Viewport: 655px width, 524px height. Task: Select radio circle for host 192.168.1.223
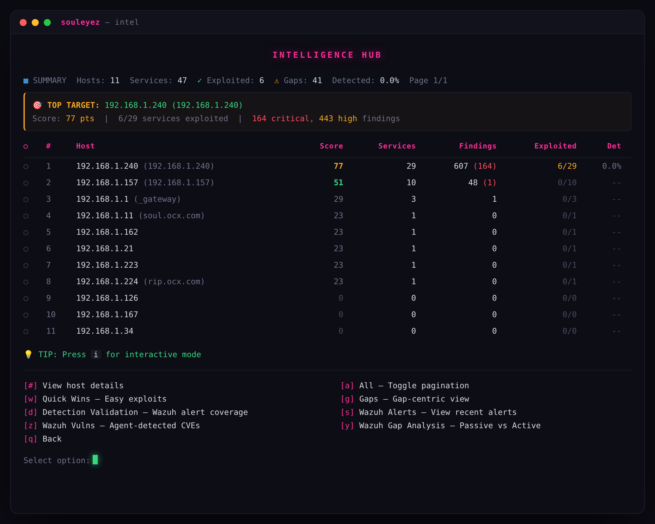tap(26, 265)
